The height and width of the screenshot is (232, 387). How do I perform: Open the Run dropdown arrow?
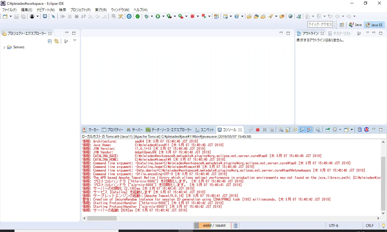[163, 16]
